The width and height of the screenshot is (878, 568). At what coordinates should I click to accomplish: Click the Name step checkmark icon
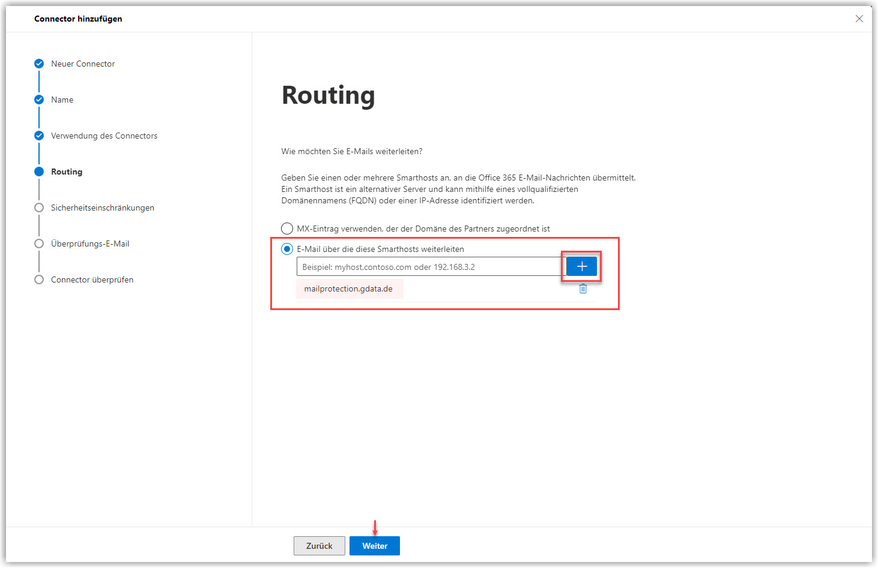pos(39,100)
